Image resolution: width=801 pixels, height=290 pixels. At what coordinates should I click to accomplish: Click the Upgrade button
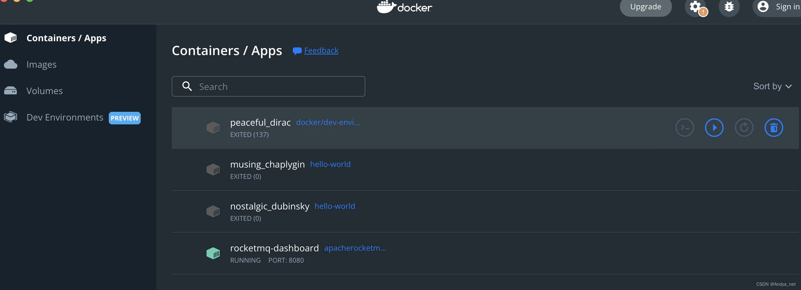point(646,7)
